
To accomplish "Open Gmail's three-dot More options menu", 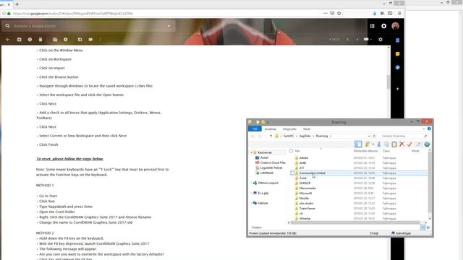I will pyautogui.click(x=101, y=39).
